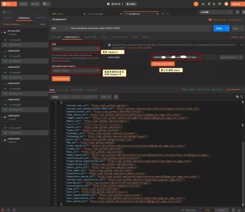Open the GET method dropdown
245x212 pixels.
click(x=60, y=28)
